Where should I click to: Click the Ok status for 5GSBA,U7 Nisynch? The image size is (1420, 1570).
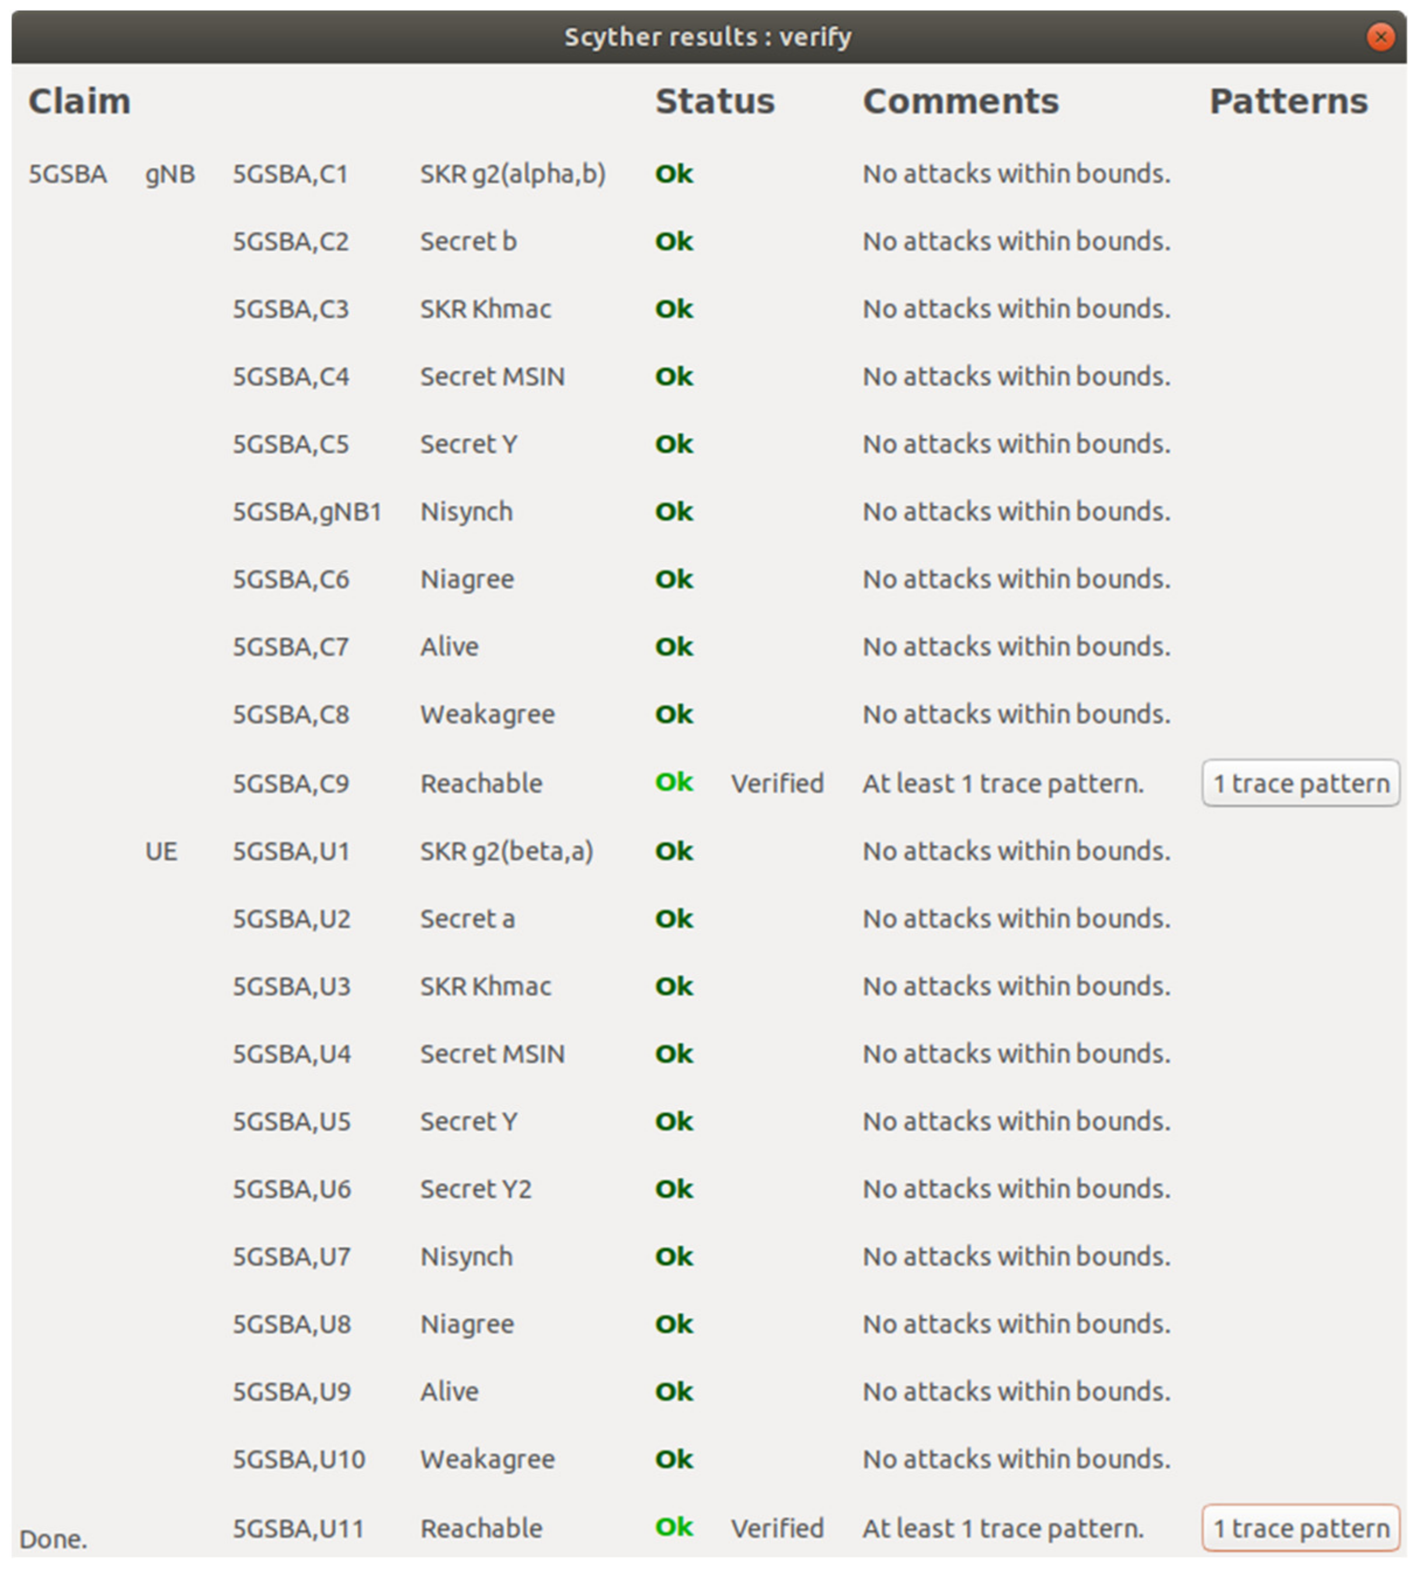pos(673,1257)
